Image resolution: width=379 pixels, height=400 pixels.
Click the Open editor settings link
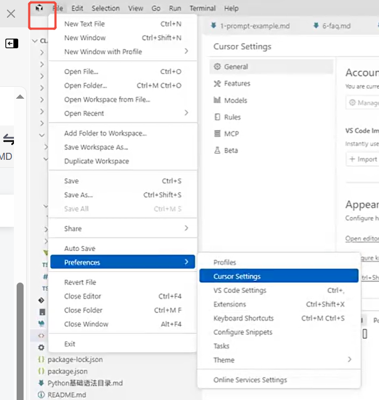click(362, 239)
